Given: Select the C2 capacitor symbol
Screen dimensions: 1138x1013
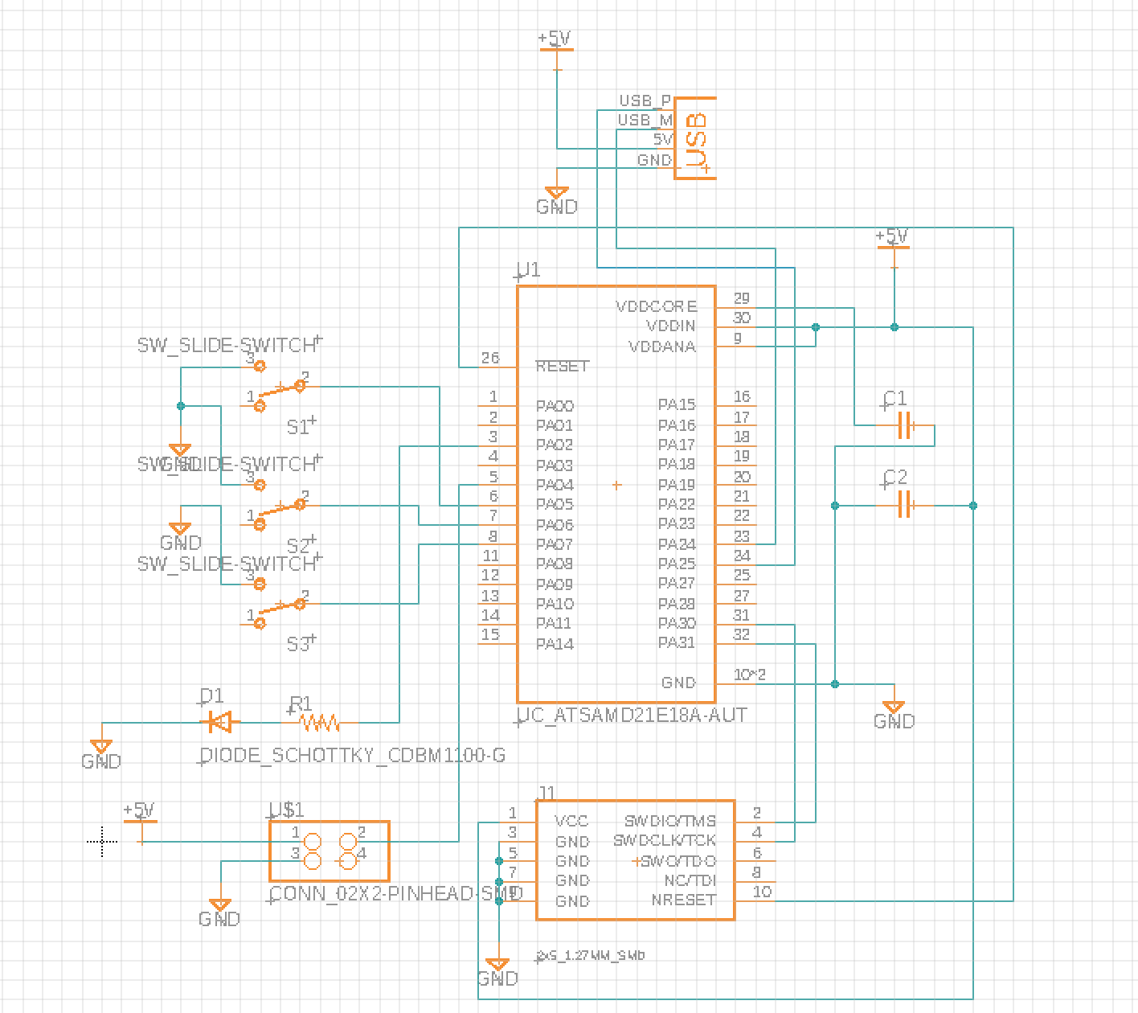Looking at the screenshot, I should tap(905, 505).
